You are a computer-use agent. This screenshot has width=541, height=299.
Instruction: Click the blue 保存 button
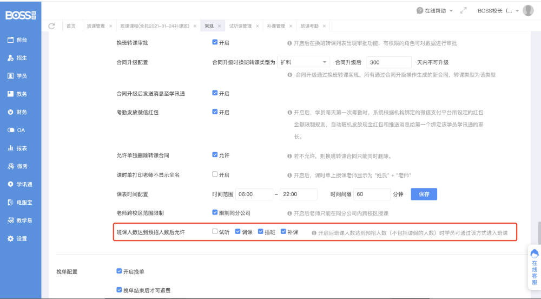pyautogui.click(x=424, y=194)
